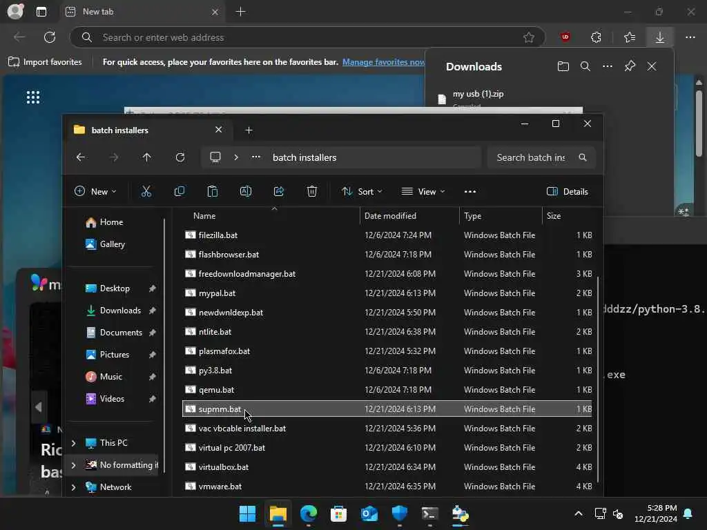Go back in File Explorer

[81, 157]
